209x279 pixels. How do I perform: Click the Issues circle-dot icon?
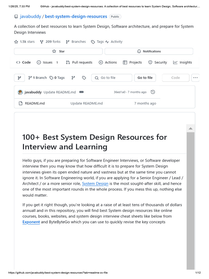39,62
